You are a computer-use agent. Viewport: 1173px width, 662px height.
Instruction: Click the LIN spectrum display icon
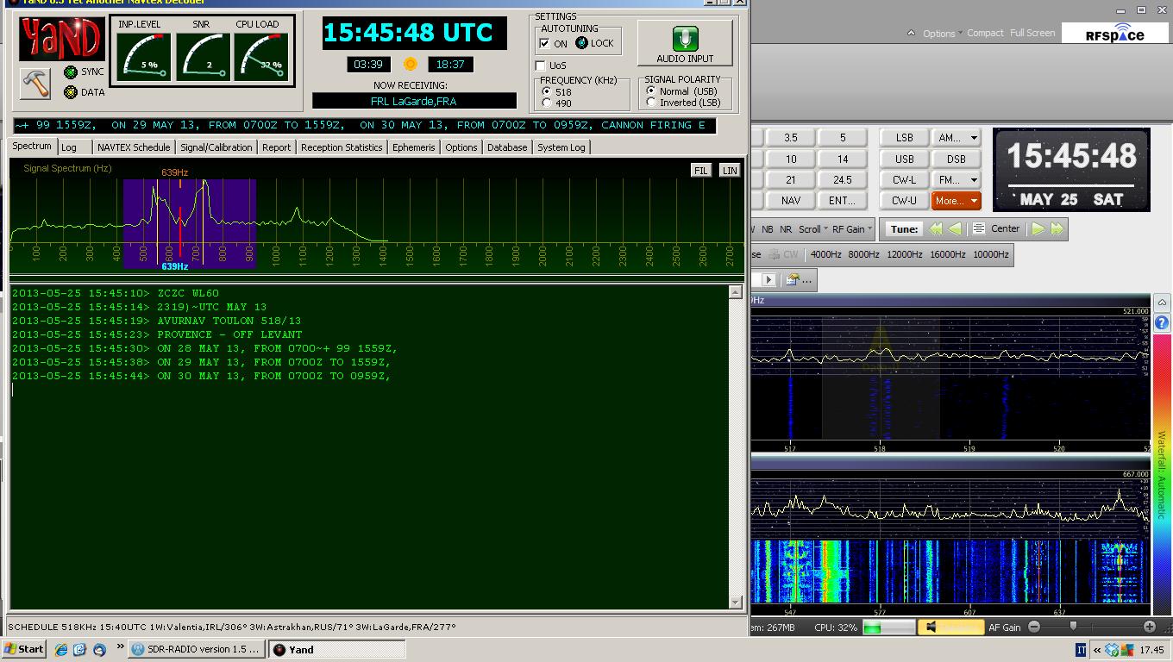[x=729, y=170]
